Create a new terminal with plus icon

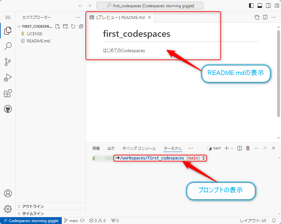point(226,148)
